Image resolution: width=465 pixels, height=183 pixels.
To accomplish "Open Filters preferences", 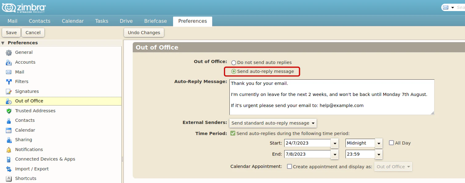I will (x=61, y=82).
